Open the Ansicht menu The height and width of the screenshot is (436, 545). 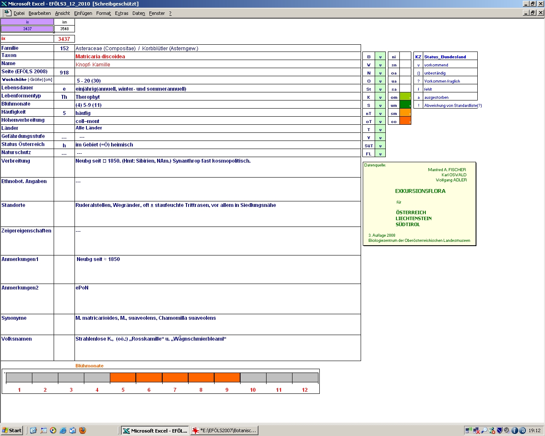(x=63, y=13)
